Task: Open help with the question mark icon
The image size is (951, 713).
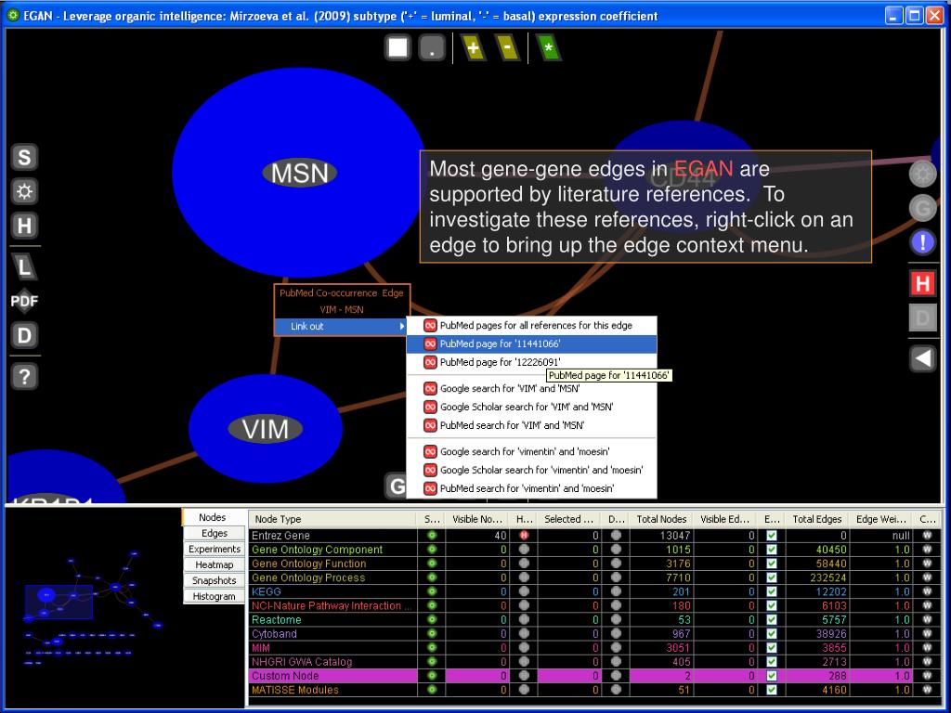Action: [24, 377]
